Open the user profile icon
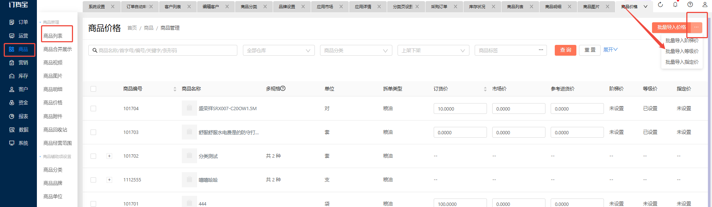Image resolution: width=712 pixels, height=207 pixels. click(x=705, y=5)
